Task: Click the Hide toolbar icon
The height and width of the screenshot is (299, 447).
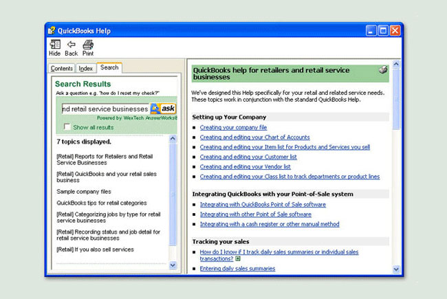Action: coord(55,45)
